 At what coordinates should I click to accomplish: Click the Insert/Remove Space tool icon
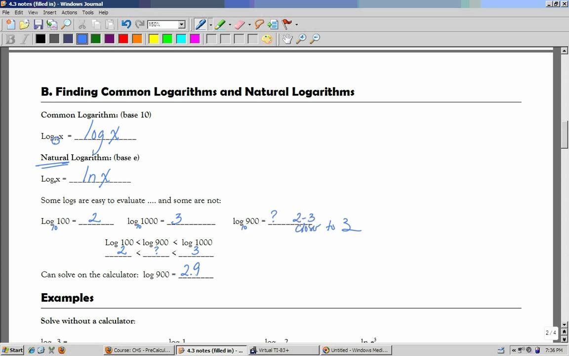pos(273,24)
